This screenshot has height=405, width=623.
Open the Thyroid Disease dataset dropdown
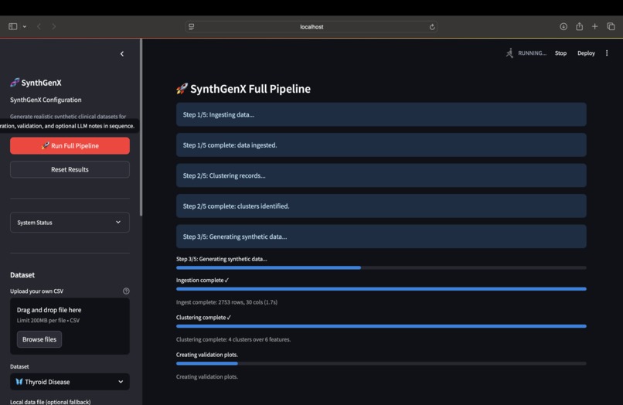coord(70,382)
